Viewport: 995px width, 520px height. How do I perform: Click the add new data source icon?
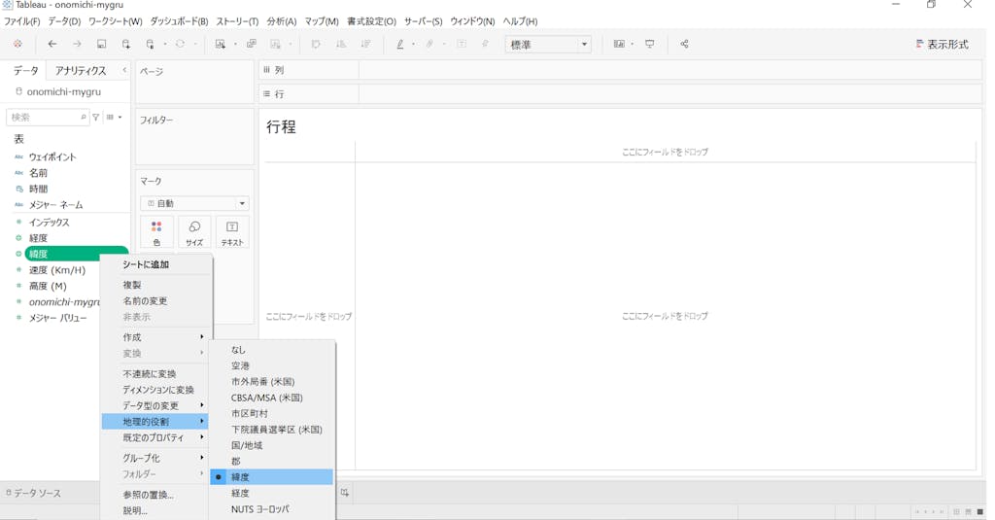126,44
